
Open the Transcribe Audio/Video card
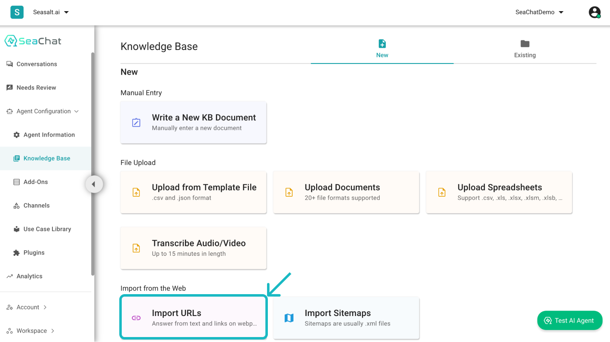[x=194, y=248]
